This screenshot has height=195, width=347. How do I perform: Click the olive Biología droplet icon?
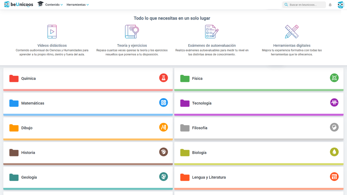[x=334, y=152]
